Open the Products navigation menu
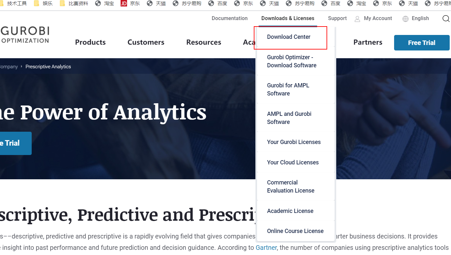The height and width of the screenshot is (255, 451). tap(90, 42)
